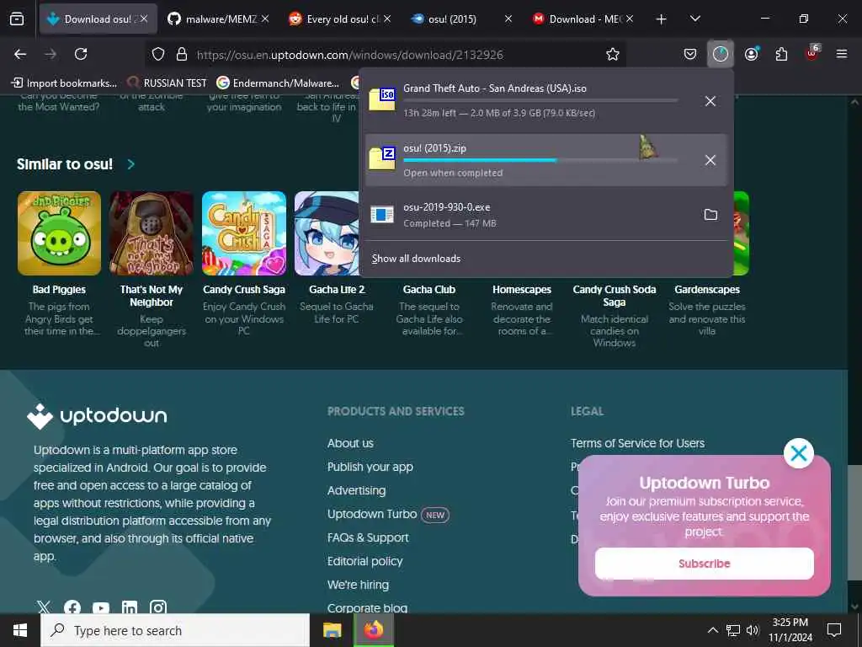The height and width of the screenshot is (647, 862).
Task: Click Show all downloads
Action: tap(416, 259)
